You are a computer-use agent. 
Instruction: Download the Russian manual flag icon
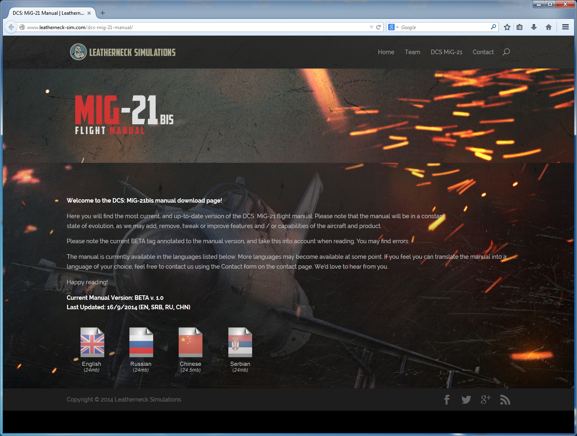141,342
